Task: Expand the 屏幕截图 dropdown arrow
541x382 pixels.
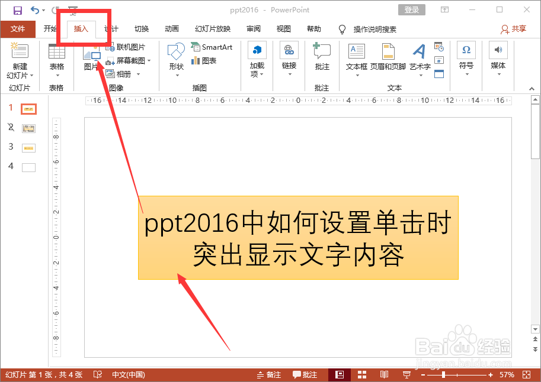Action: pos(149,61)
